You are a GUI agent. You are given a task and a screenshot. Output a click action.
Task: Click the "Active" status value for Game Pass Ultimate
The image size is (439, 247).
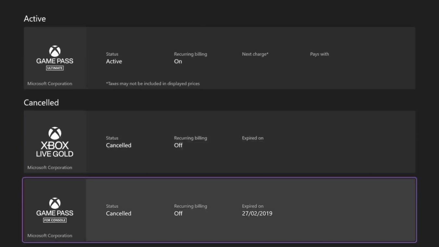click(114, 62)
